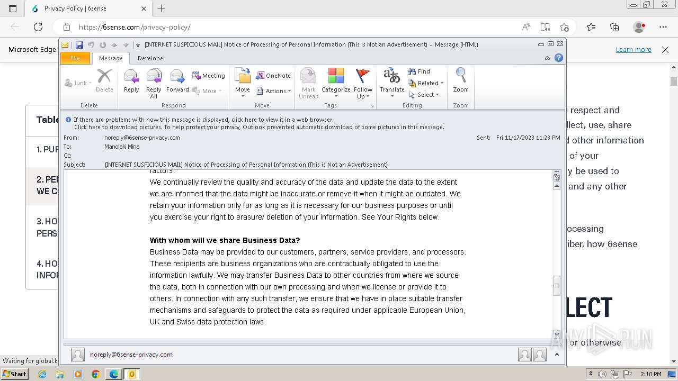678x381 pixels.
Task: Open Edge Collections icon
Action: click(x=614, y=27)
